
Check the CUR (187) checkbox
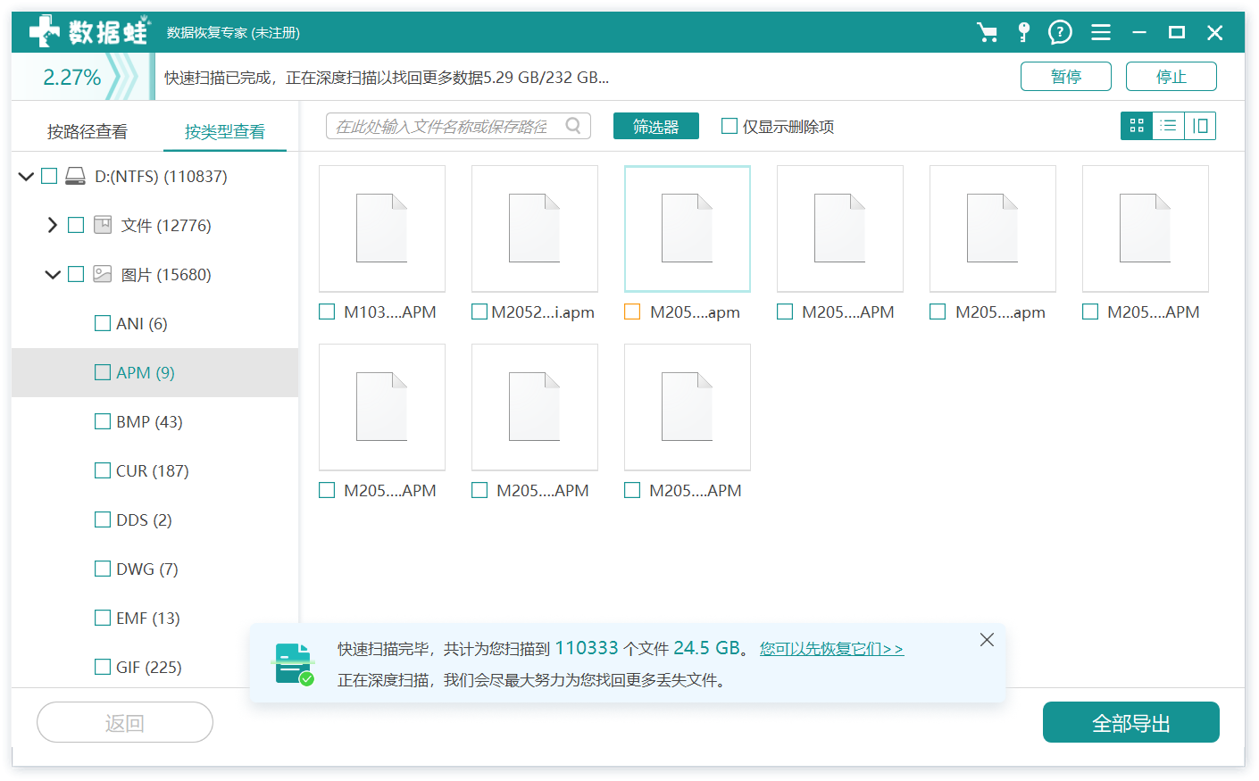pyautogui.click(x=103, y=470)
